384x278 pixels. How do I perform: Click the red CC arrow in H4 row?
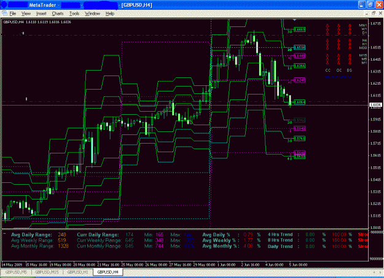327,41
